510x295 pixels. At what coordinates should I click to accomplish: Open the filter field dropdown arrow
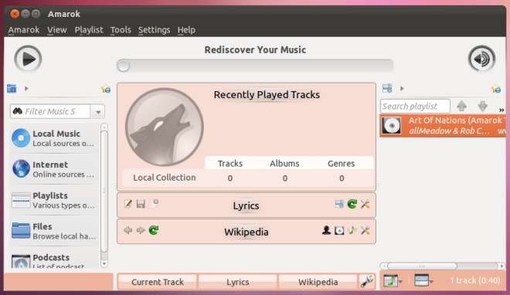coord(98,112)
